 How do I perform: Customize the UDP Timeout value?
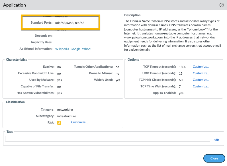coord(201,73)
